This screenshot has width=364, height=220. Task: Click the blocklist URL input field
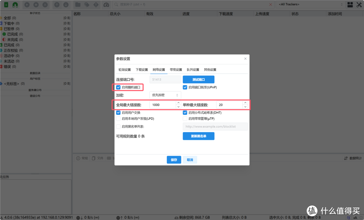[215, 126]
